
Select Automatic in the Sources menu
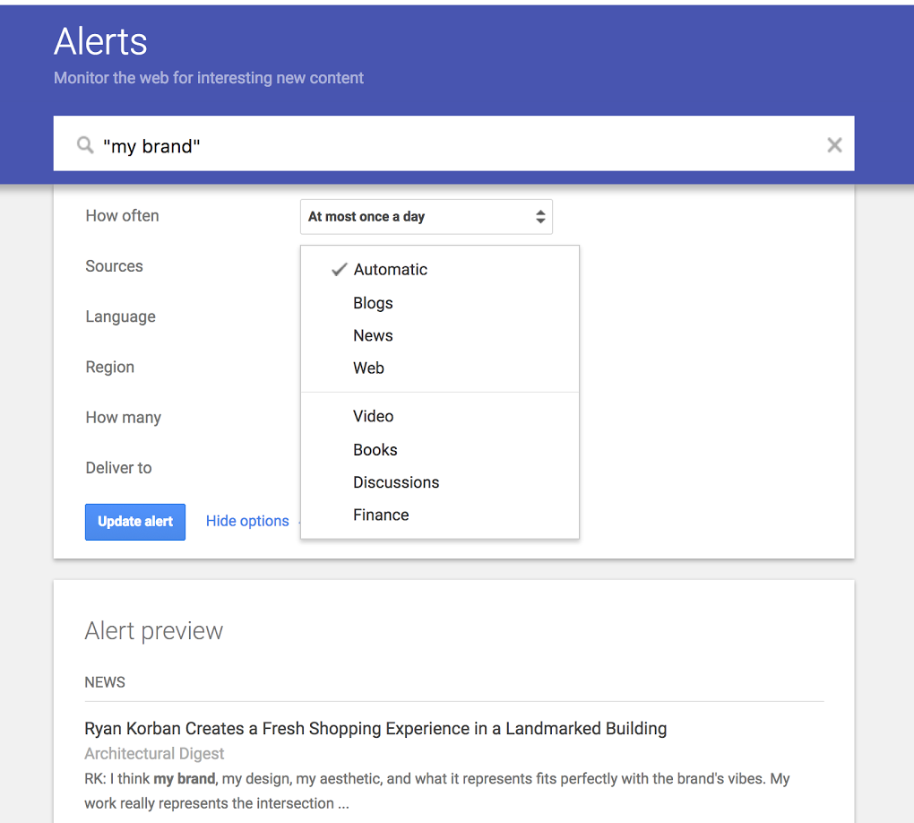[439, 270]
